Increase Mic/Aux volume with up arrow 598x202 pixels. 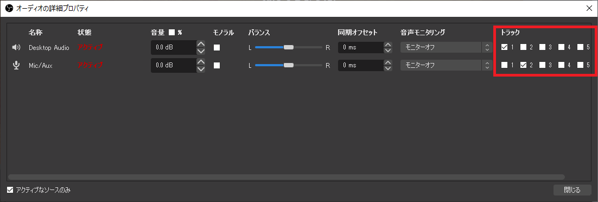pyautogui.click(x=201, y=61)
